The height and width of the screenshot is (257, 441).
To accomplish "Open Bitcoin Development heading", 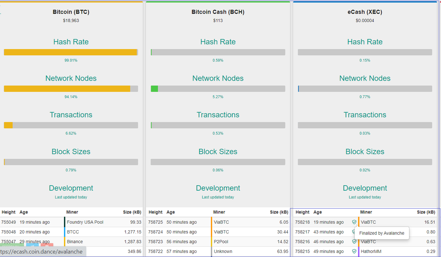I will tap(71, 188).
